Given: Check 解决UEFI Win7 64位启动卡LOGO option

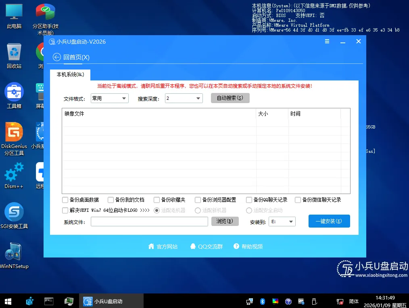Looking at the screenshot, I should tap(65, 210).
